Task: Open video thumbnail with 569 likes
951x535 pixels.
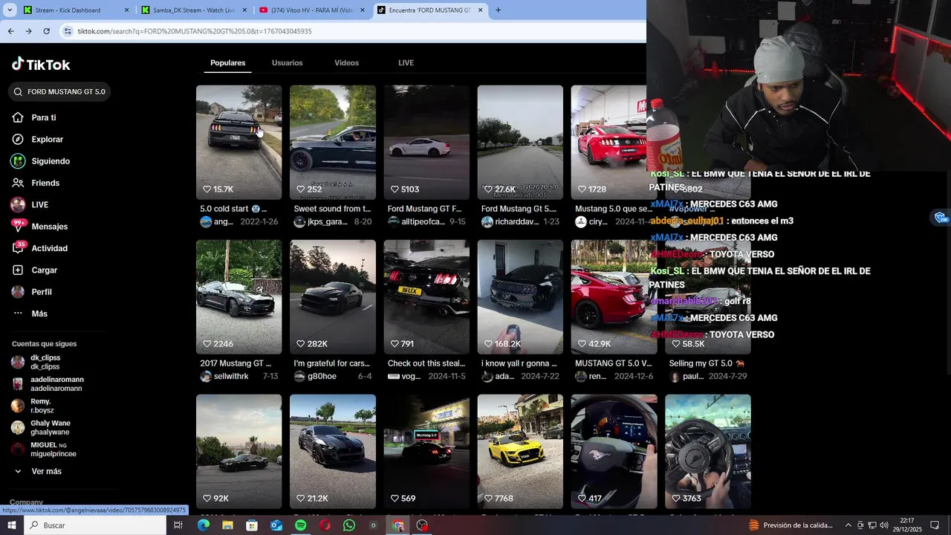Action: pyautogui.click(x=426, y=451)
